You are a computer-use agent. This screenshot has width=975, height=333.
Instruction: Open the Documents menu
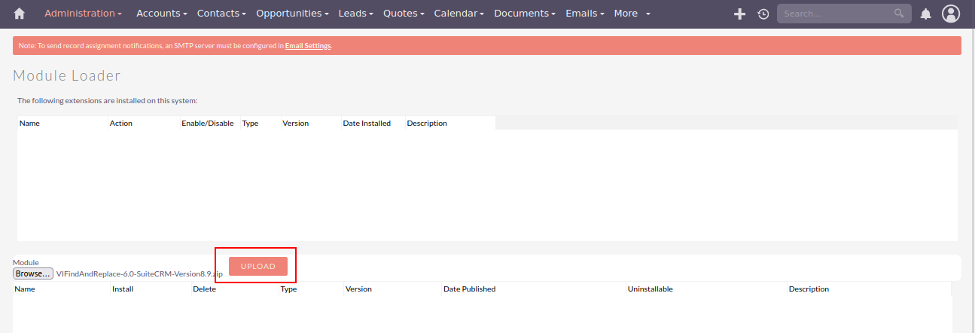pyautogui.click(x=525, y=14)
